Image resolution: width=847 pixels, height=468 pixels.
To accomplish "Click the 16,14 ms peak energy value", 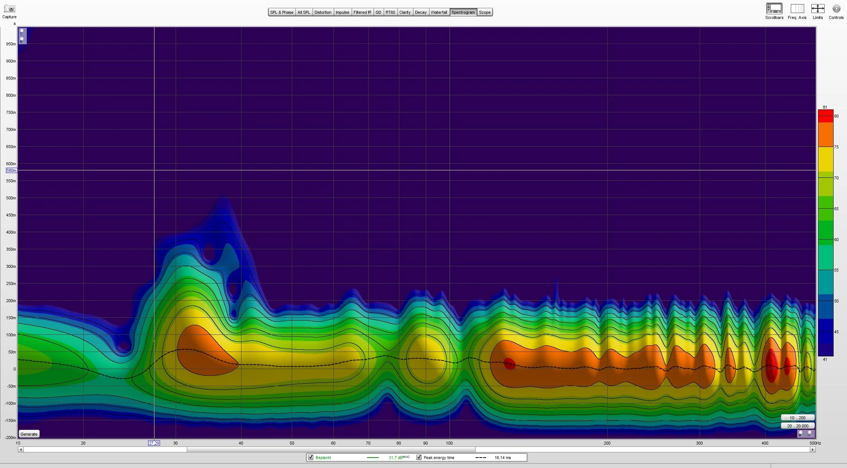I will click(x=503, y=458).
